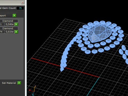Close the gem report panel

coord(23,3)
